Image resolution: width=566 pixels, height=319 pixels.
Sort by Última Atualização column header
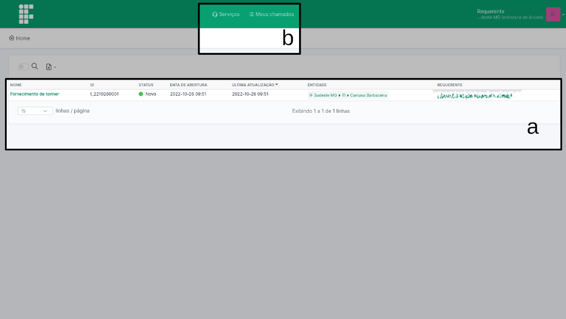tap(253, 85)
